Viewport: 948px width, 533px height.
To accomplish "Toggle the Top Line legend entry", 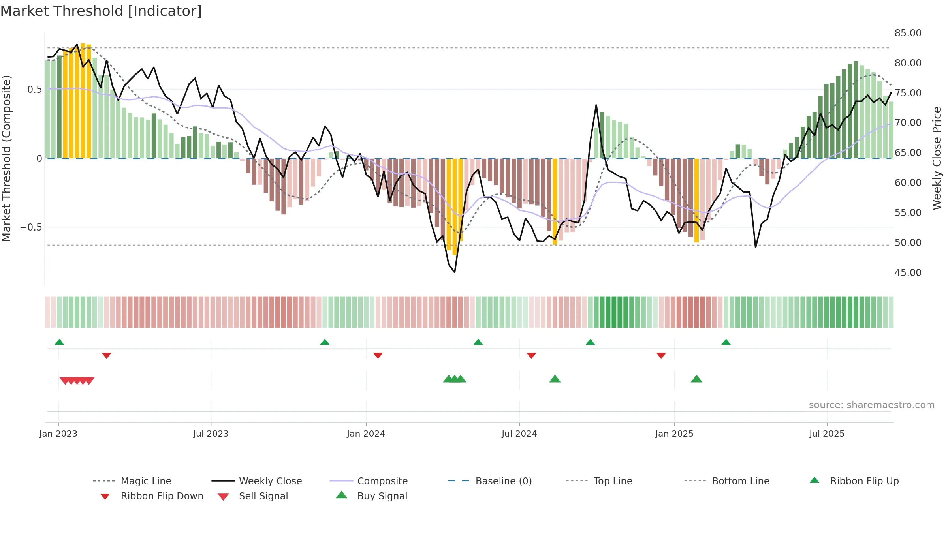I will 599,481.
